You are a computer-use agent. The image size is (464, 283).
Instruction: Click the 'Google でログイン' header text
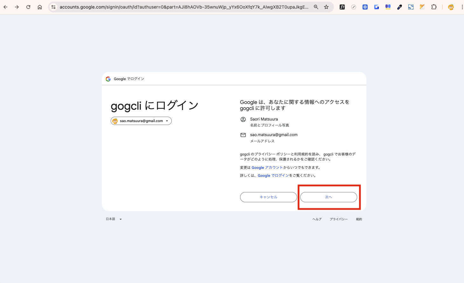(129, 79)
